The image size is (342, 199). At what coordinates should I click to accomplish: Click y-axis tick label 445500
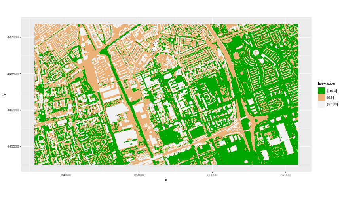(x=13, y=146)
